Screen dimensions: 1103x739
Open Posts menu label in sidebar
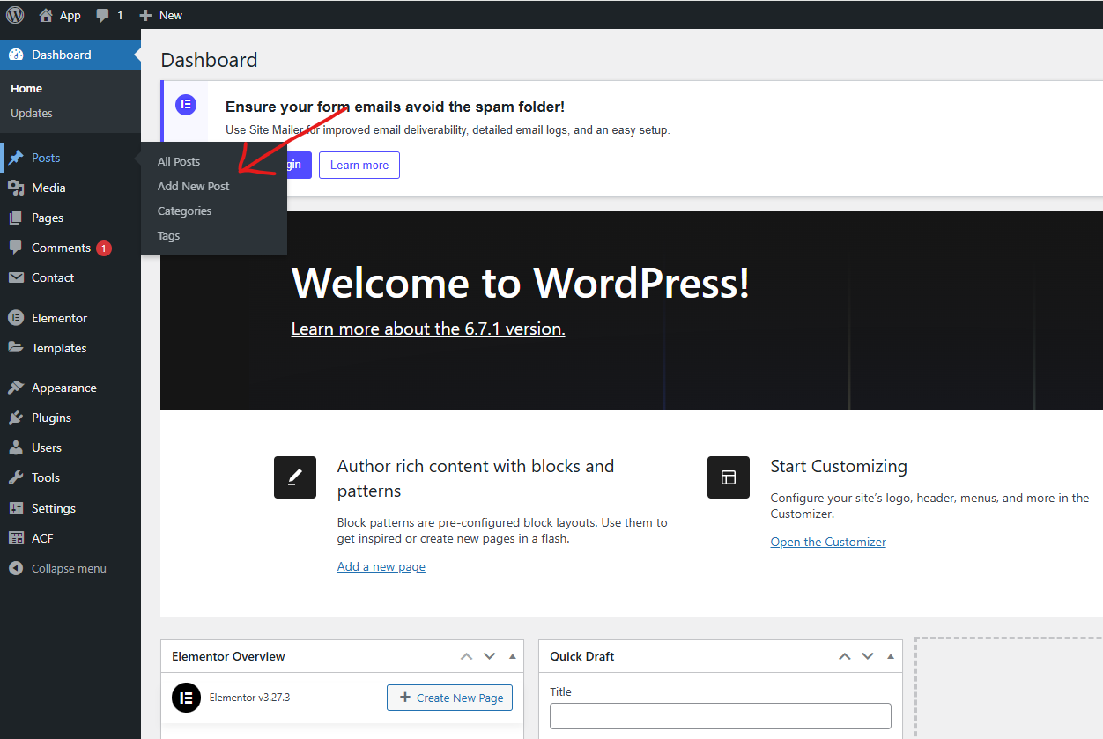click(46, 158)
